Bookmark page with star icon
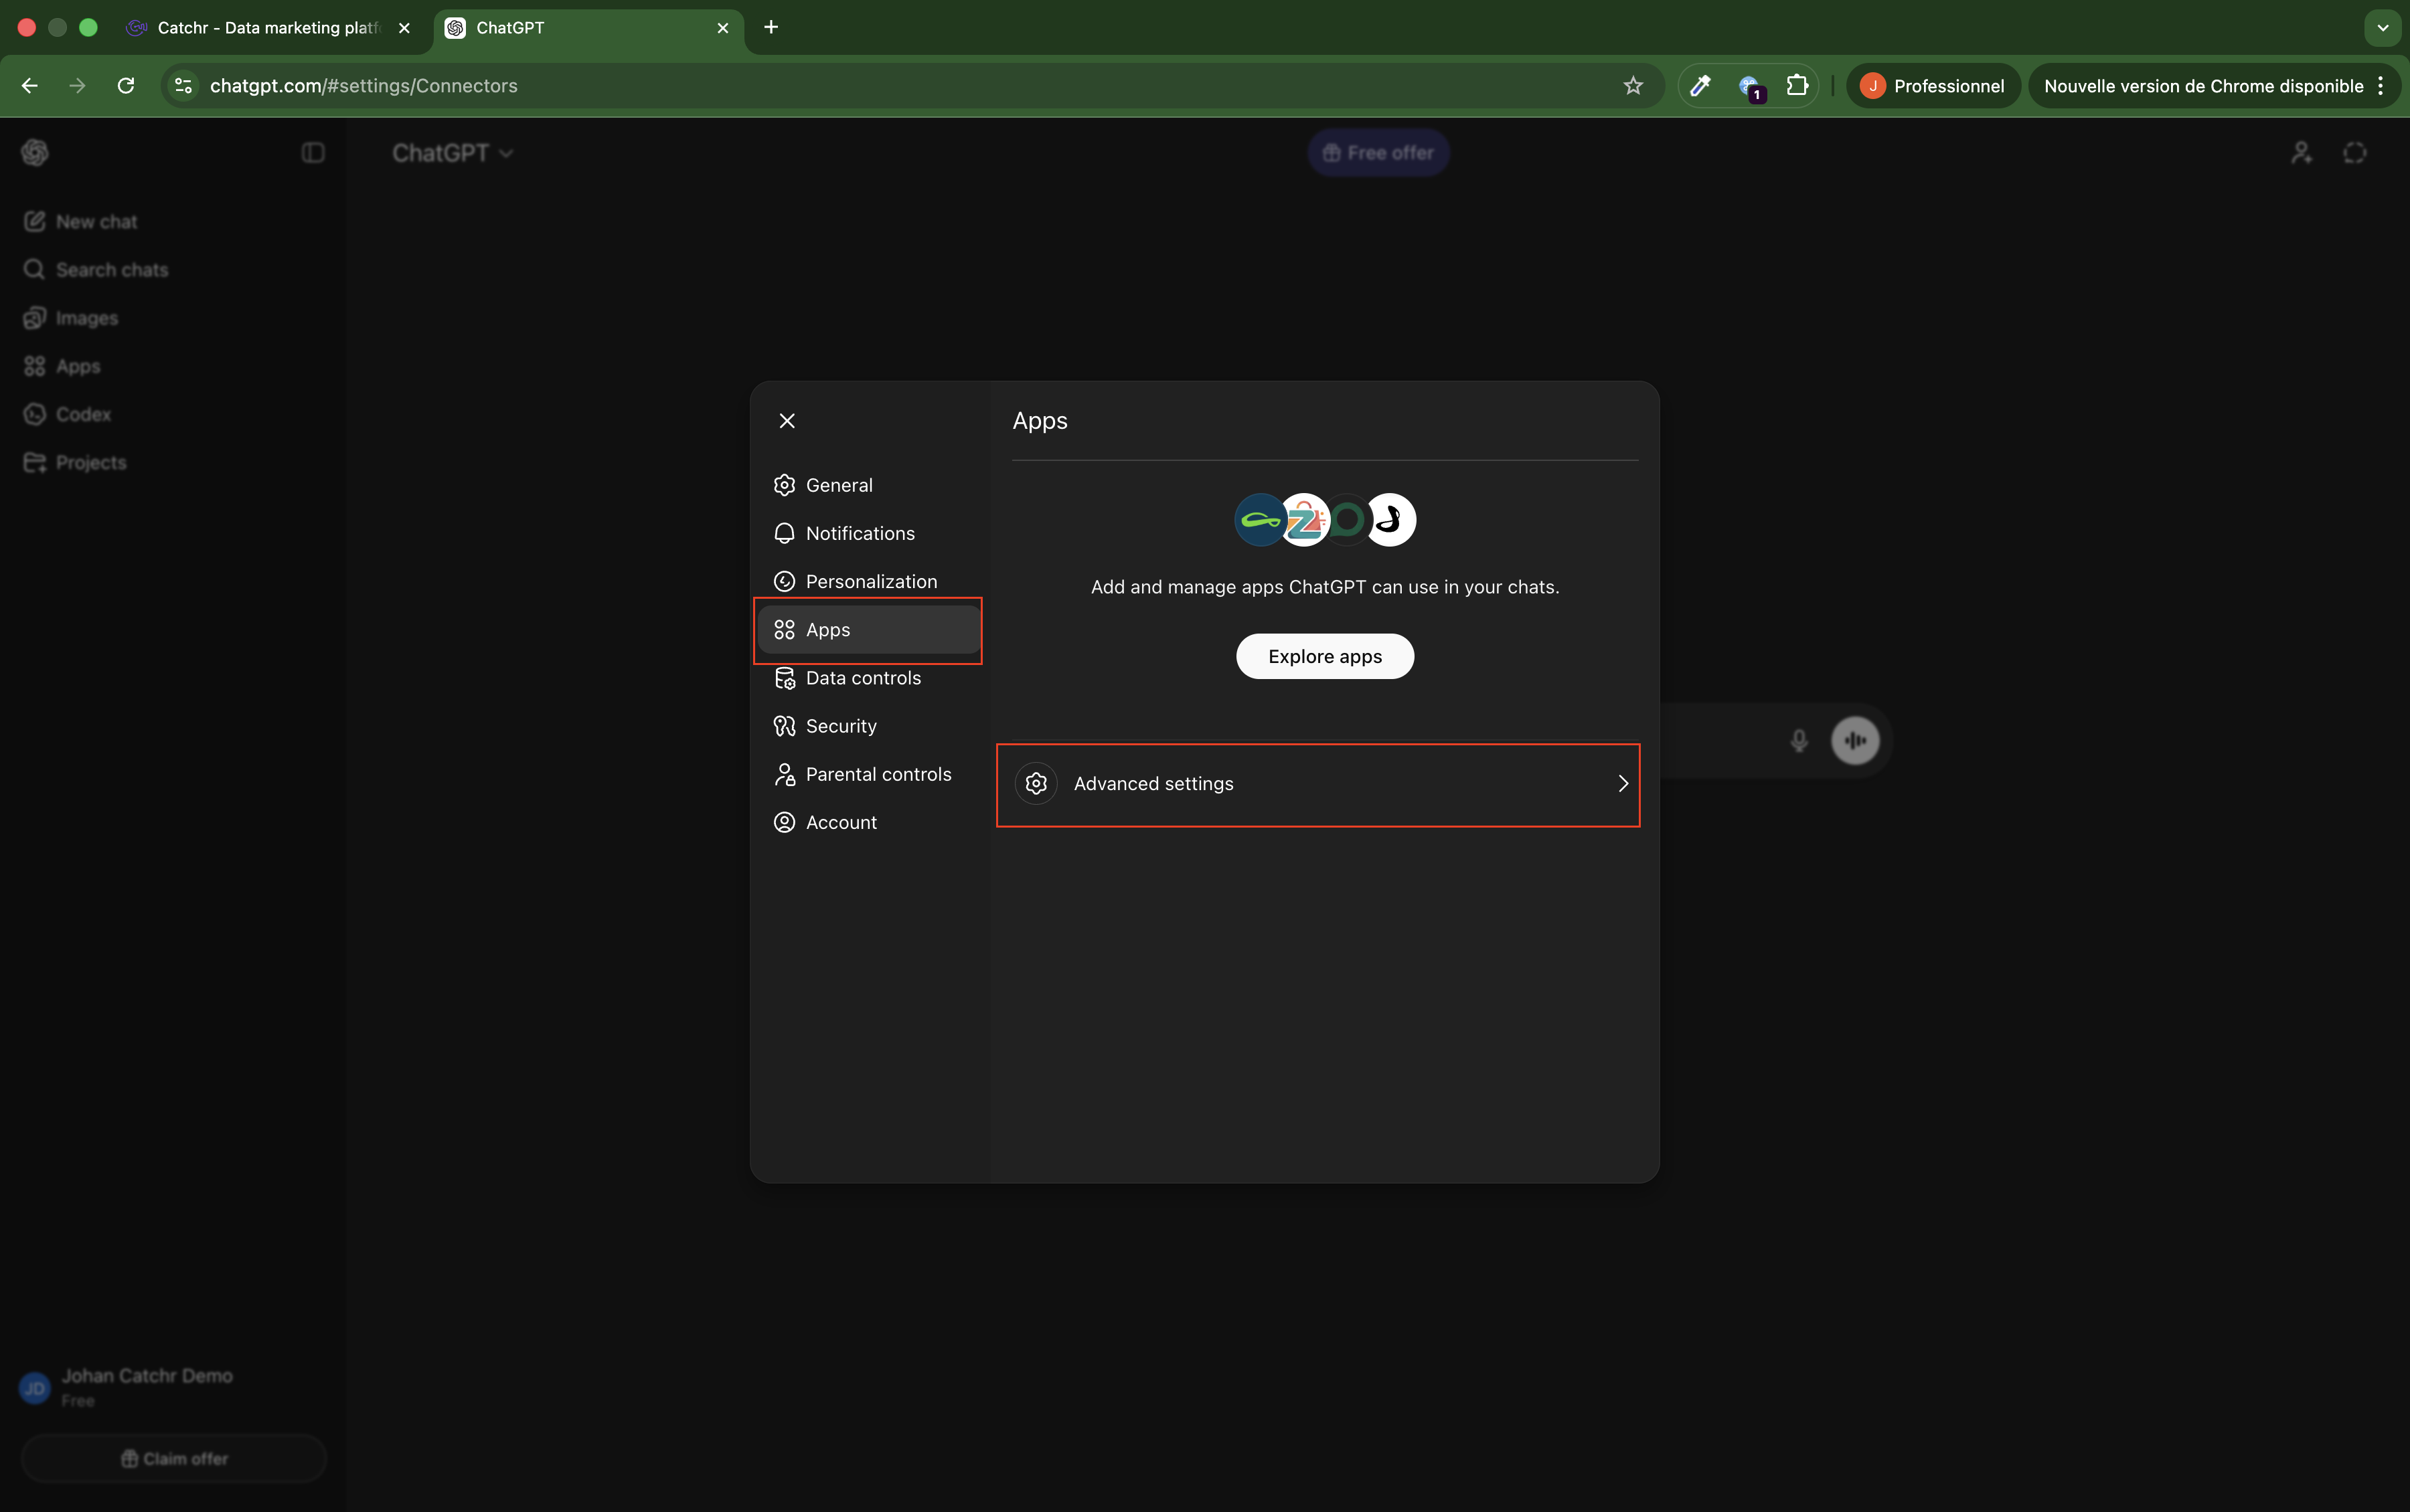 click(1633, 86)
